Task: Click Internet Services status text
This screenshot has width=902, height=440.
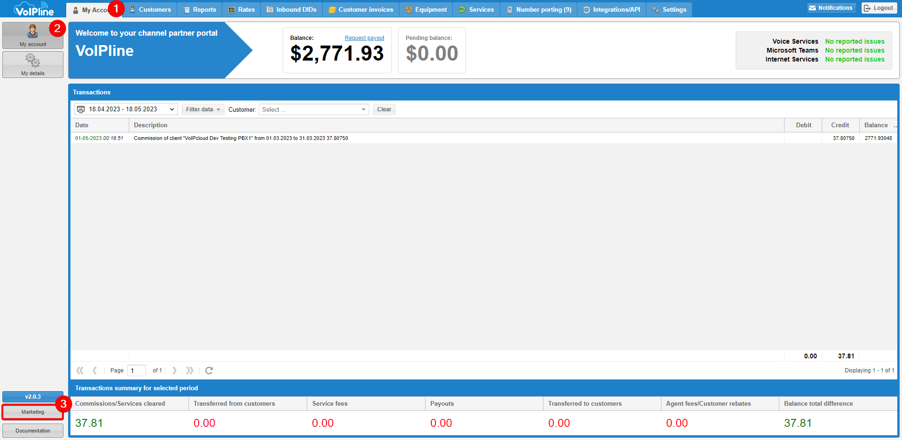Action: (x=855, y=59)
